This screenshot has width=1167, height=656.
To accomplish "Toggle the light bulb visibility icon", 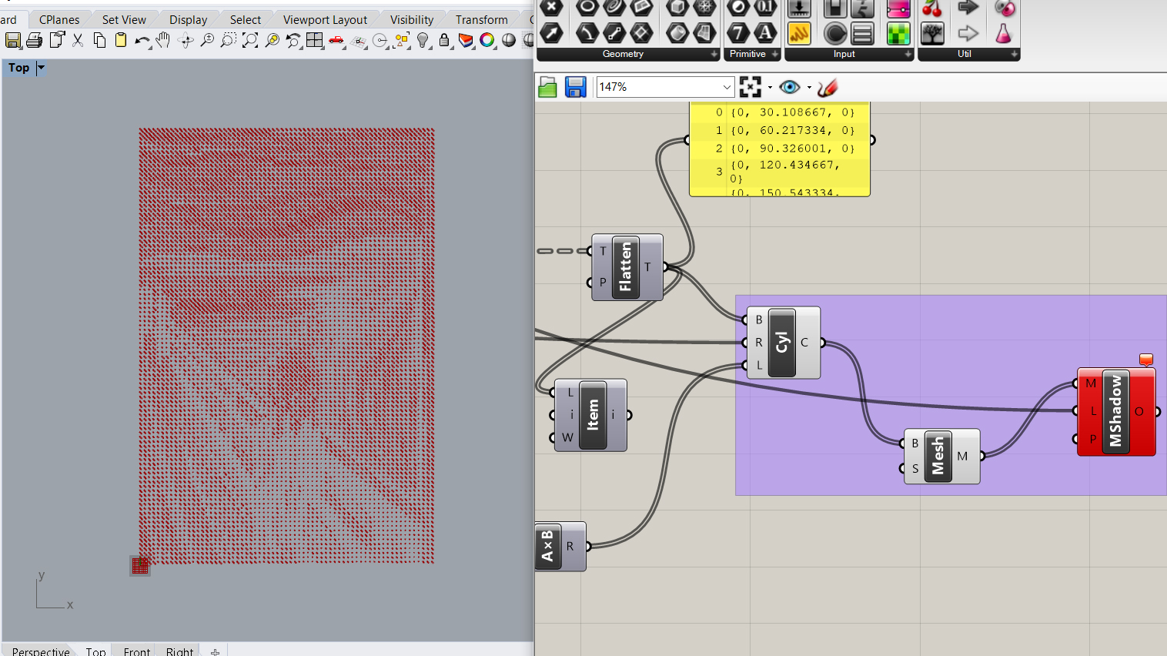I will point(423,40).
